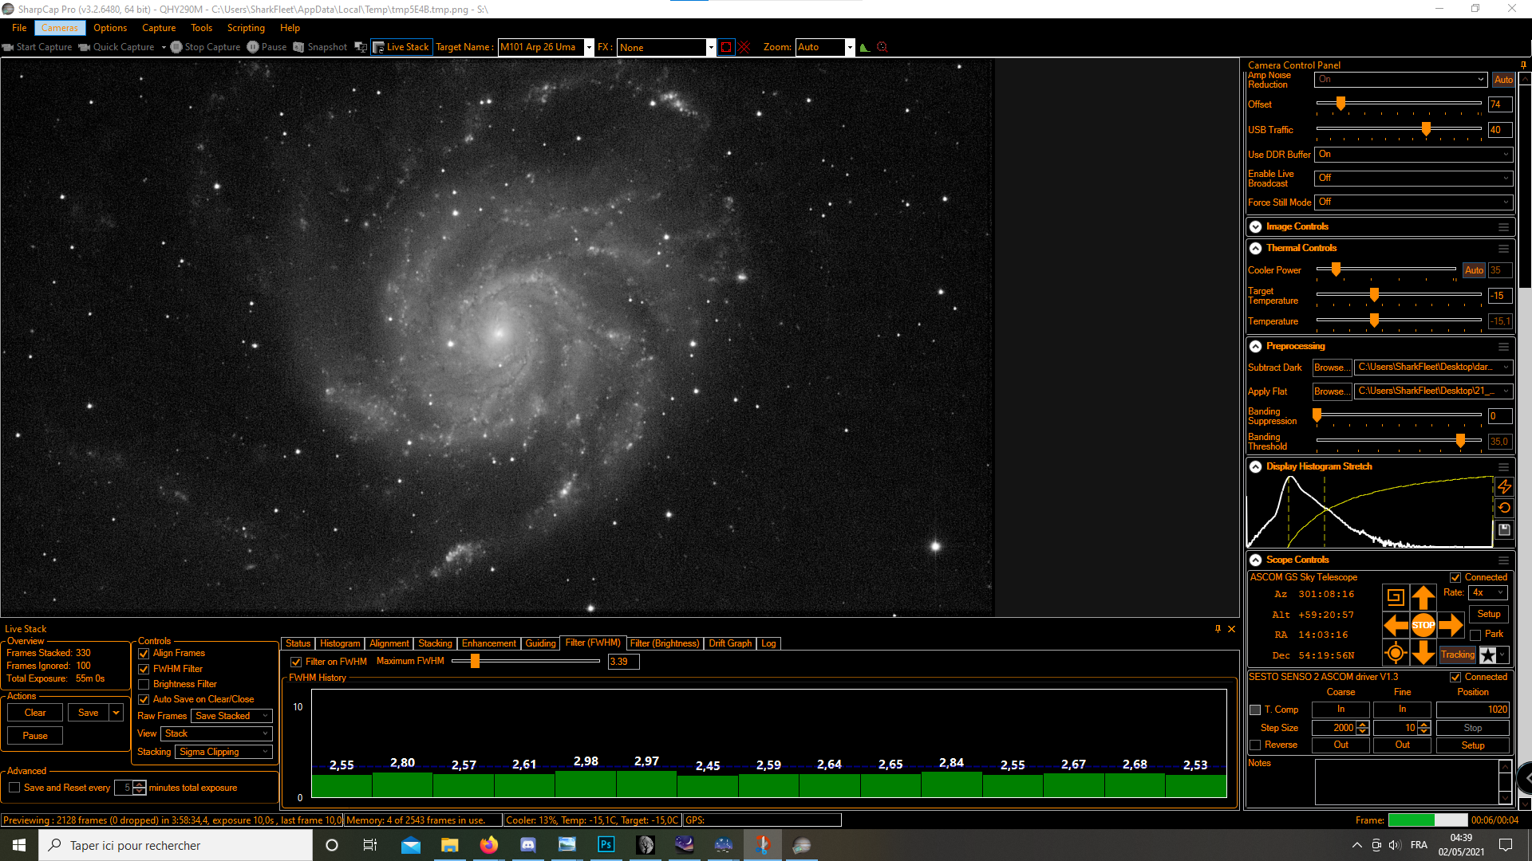Open the Stacking Sigma Clipping dropdown
1532x861 pixels.
tap(223, 752)
